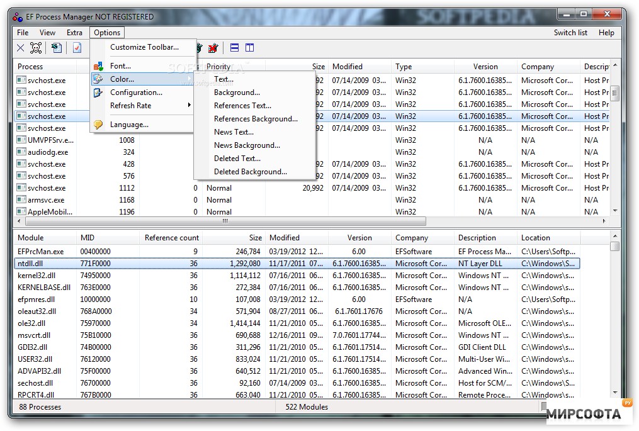Click the Switch list button
The image size is (639, 431).
570,33
